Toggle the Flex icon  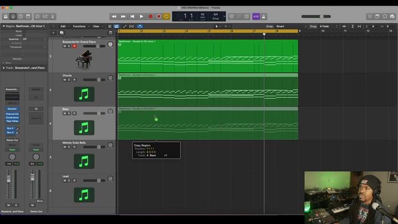click(131, 26)
